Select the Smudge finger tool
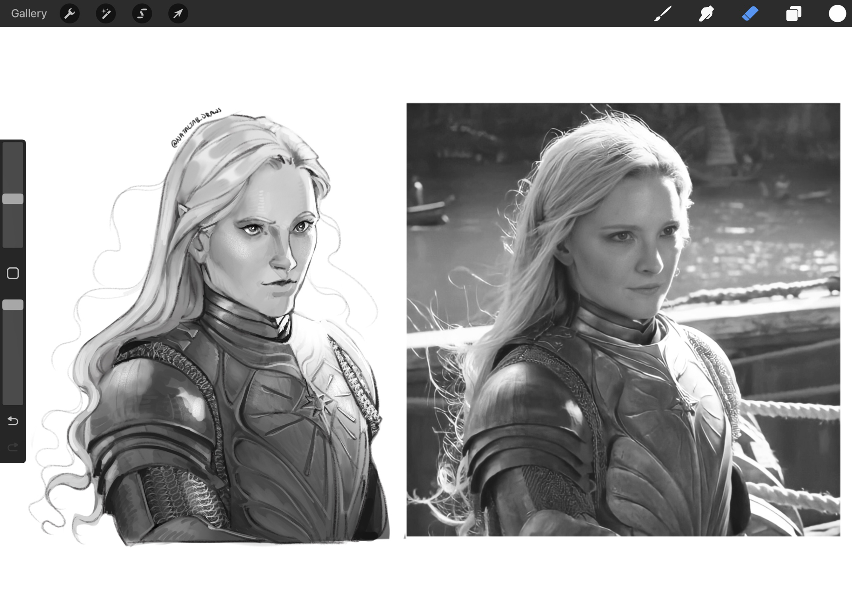 [706, 14]
